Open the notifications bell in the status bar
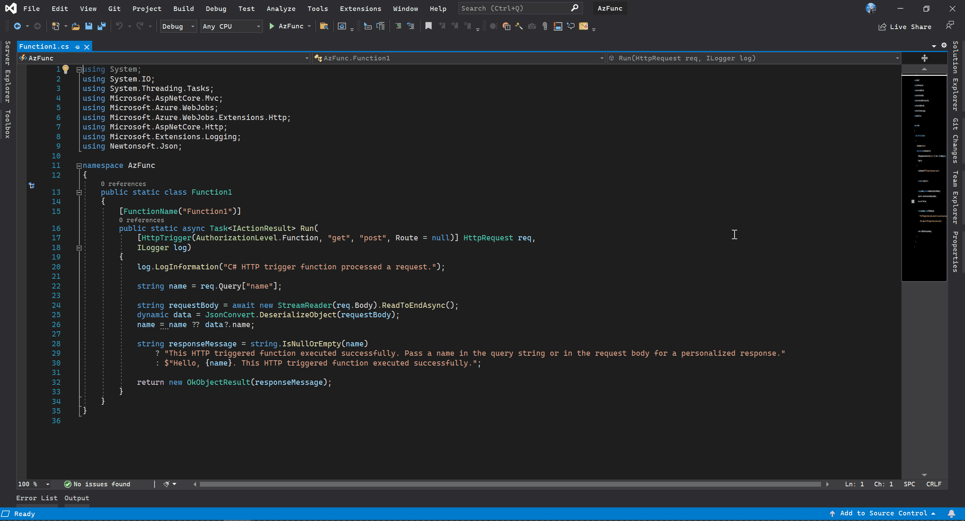The height and width of the screenshot is (521, 965). click(x=951, y=513)
